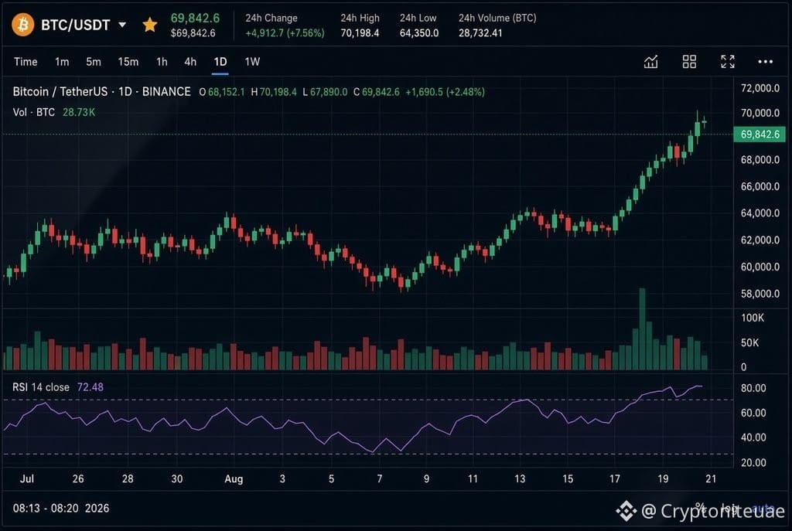Viewport: 792px width, 531px height.
Task: Click the orange Bitcoin logo icon
Action: pos(22,24)
